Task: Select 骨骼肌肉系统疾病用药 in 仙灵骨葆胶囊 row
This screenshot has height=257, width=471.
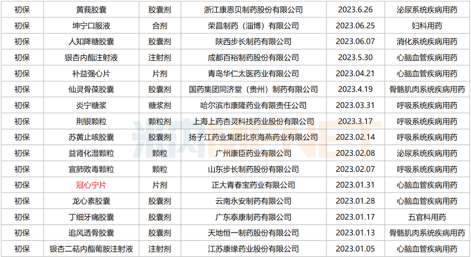Action: coord(427,89)
